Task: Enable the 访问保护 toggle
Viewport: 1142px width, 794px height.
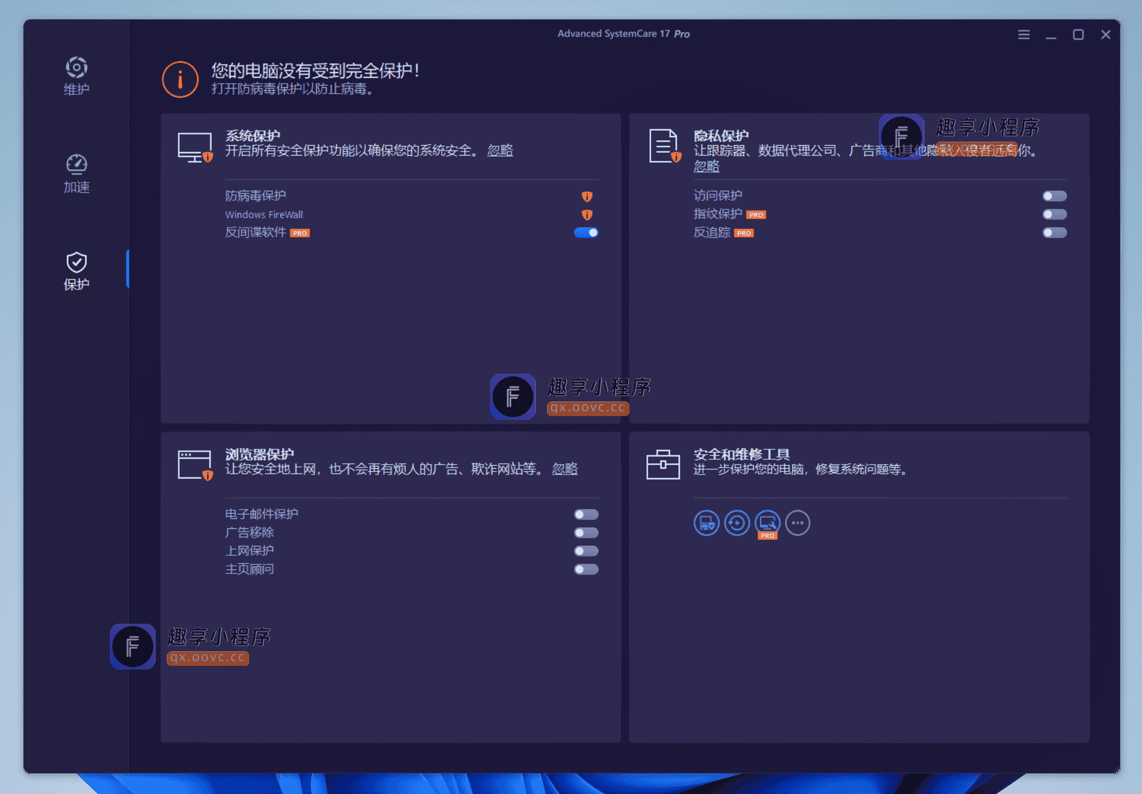Action: pos(1054,196)
